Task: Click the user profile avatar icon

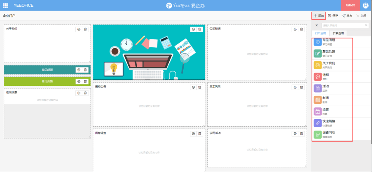Action: (365, 5)
